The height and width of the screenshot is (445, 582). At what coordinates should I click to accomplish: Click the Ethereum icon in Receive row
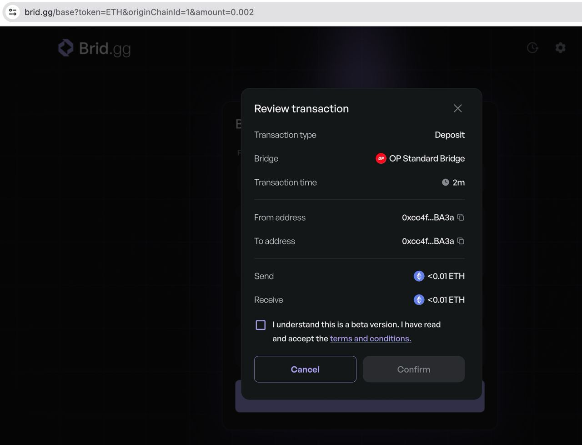click(419, 300)
